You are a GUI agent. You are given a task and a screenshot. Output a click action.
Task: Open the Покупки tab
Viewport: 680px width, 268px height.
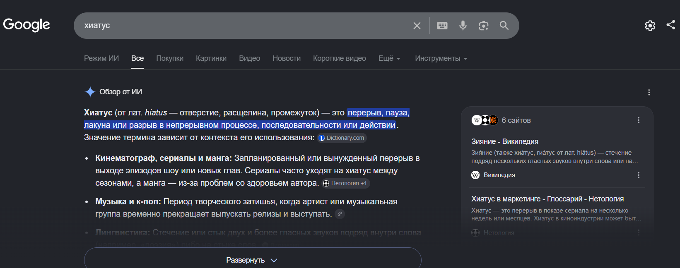(x=170, y=58)
